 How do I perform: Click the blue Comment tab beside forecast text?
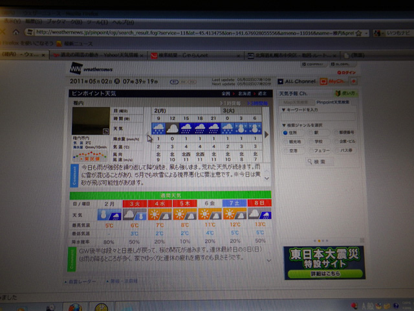pyautogui.click(x=73, y=175)
